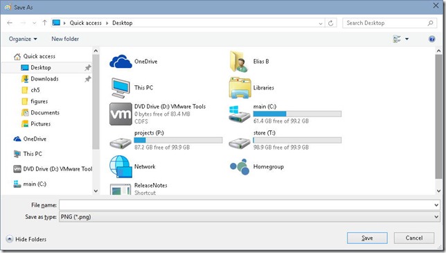This screenshot has width=446, height=253.
Task: Open the Network globe icon
Action: coord(121,166)
